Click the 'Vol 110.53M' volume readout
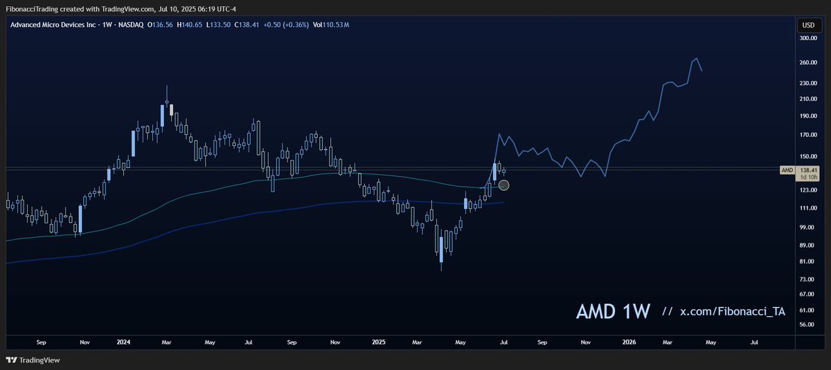831x370 pixels. pyautogui.click(x=332, y=25)
